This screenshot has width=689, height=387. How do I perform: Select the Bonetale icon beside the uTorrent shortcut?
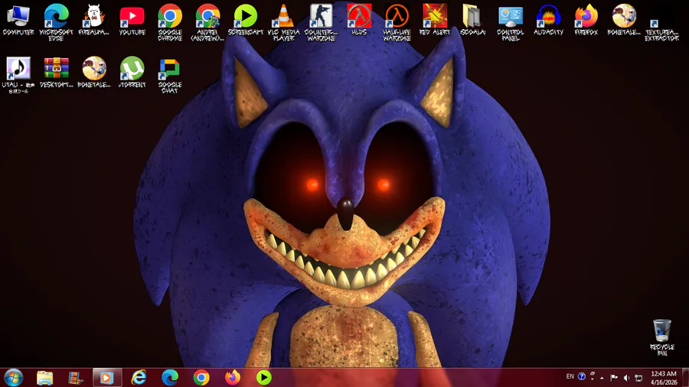click(x=93, y=73)
